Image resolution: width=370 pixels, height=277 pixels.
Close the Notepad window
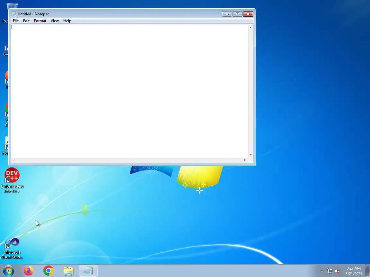(248, 14)
